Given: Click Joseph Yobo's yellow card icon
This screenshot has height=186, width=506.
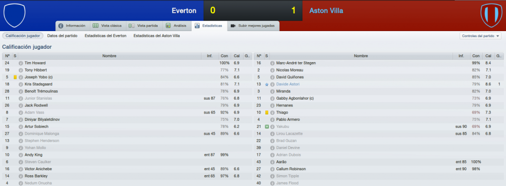Looking at the screenshot, I should tap(15, 77).
